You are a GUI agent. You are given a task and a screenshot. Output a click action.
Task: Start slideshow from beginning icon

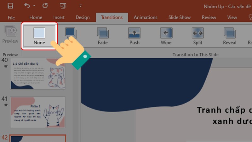(63, 6)
